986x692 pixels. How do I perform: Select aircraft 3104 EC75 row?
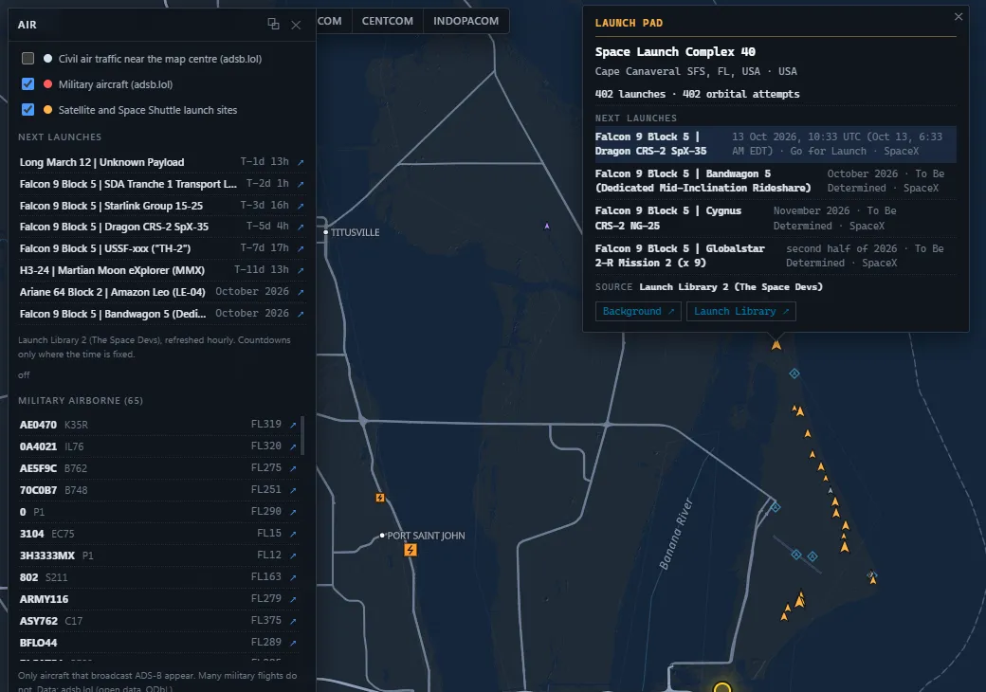coord(158,534)
